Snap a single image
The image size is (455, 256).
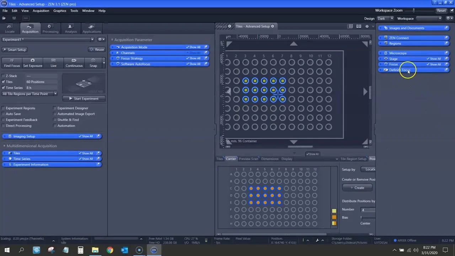pos(93,63)
